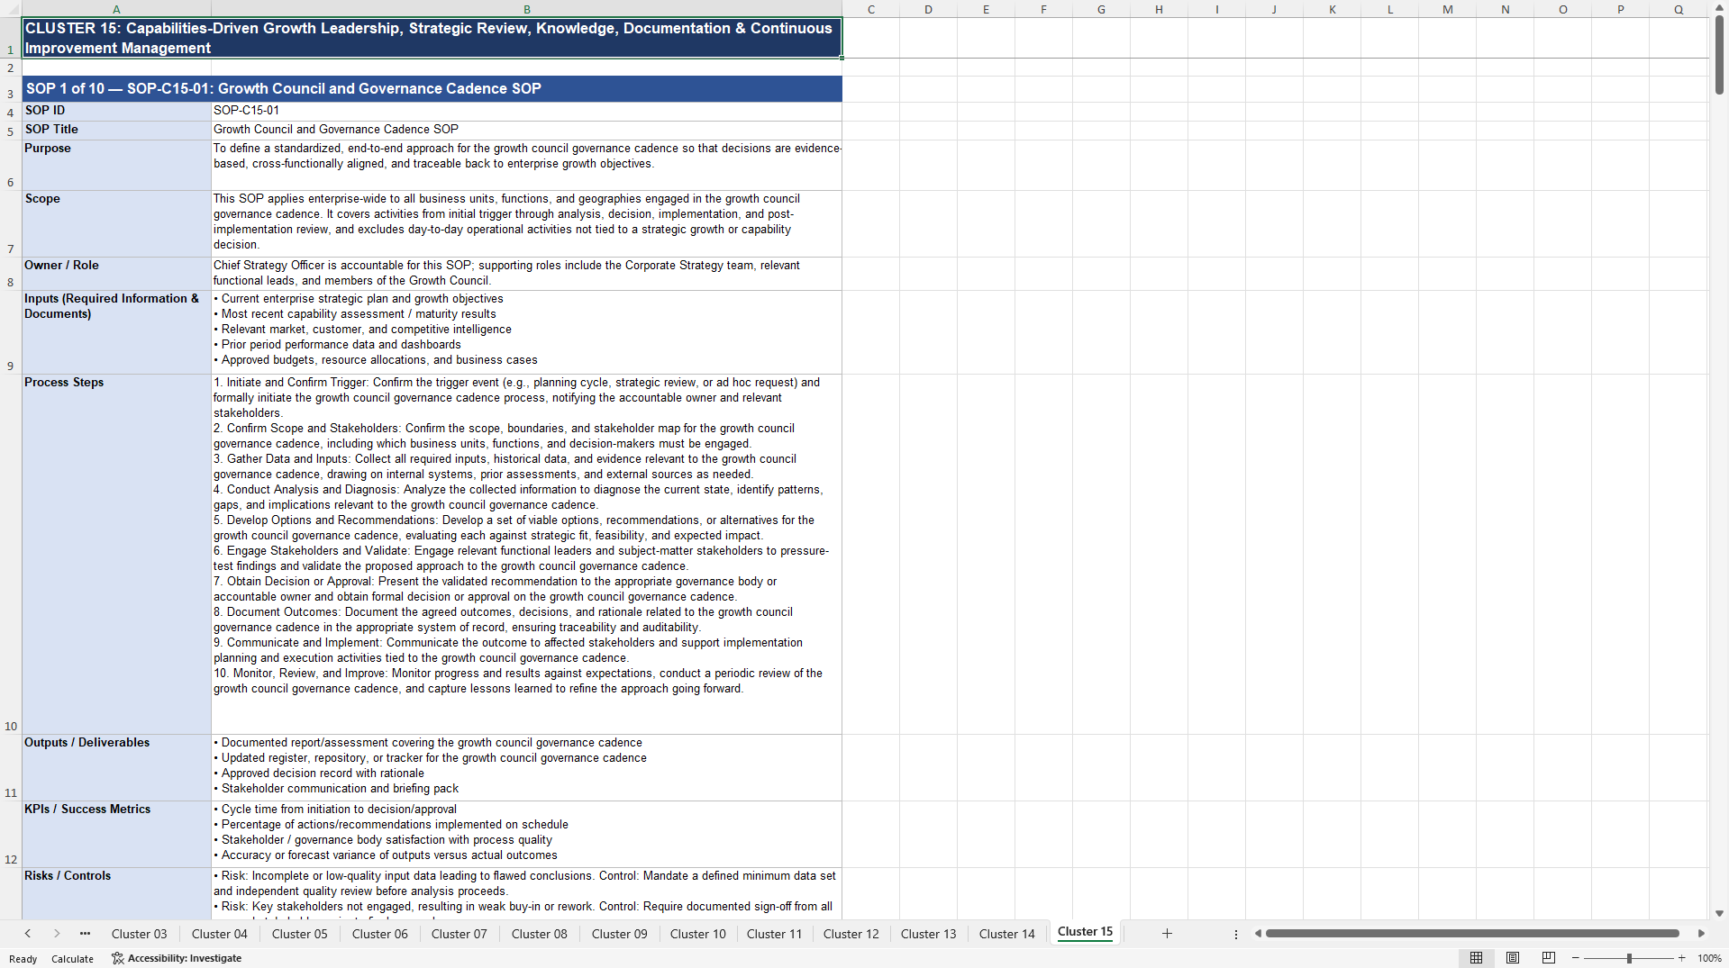Open Cluster 12 sheet tab
The width and height of the screenshot is (1729, 968).
851,934
